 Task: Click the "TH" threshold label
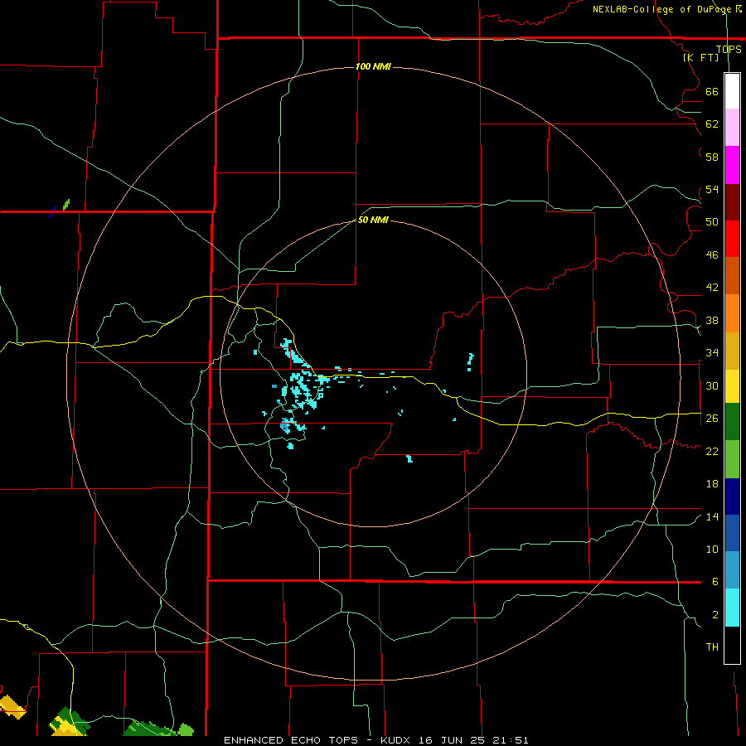712,647
